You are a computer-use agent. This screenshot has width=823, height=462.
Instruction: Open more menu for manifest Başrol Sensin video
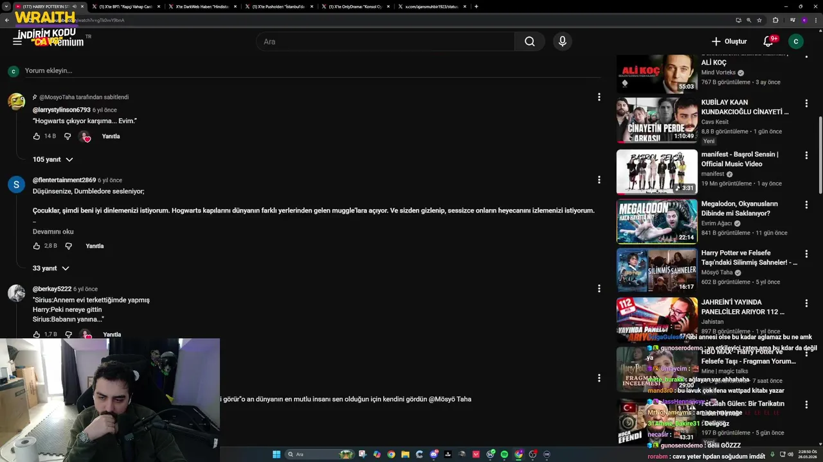point(806,155)
